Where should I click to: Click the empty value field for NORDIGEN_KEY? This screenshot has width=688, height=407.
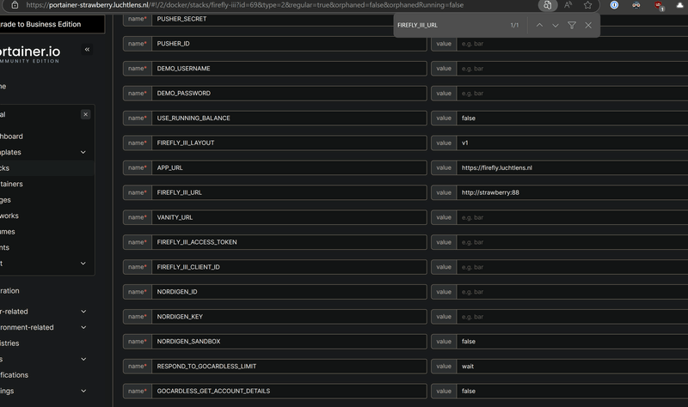click(573, 317)
